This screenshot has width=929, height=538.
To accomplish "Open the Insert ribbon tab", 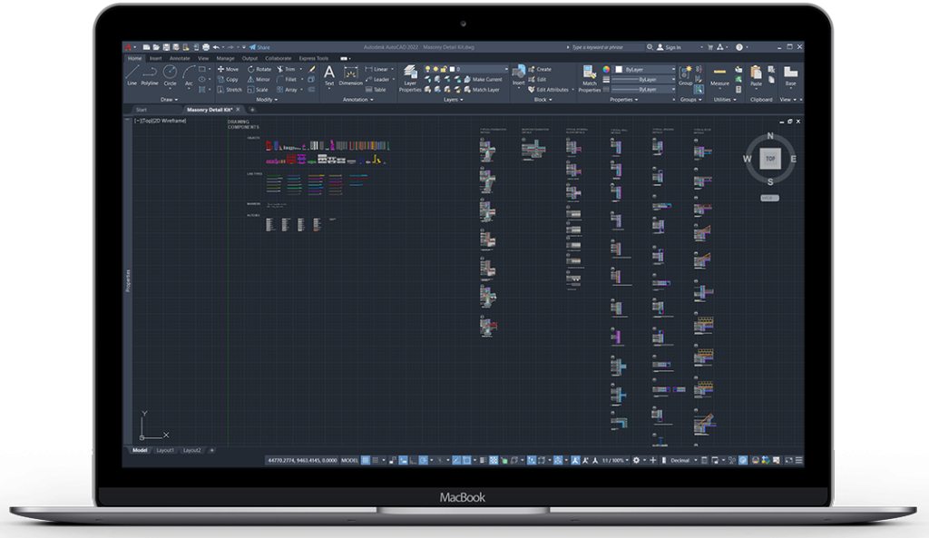I will coord(155,58).
